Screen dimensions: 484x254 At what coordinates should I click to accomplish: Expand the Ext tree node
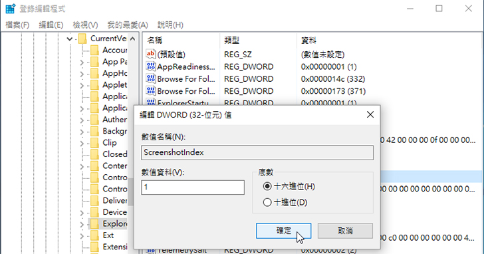(x=82, y=236)
